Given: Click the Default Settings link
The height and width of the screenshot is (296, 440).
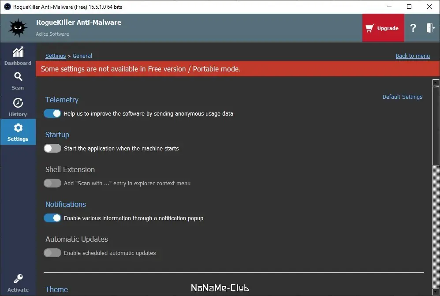Looking at the screenshot, I should tap(403, 97).
